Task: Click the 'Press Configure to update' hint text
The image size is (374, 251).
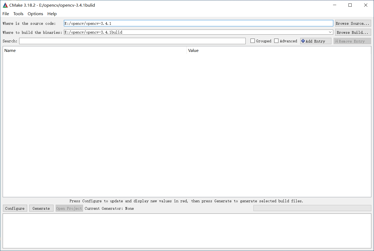Action: point(186,201)
